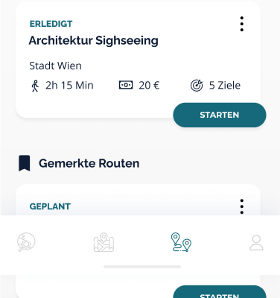280x298 pixels.
Task: Click the 5 Ziele destinations text
Action: [225, 86]
